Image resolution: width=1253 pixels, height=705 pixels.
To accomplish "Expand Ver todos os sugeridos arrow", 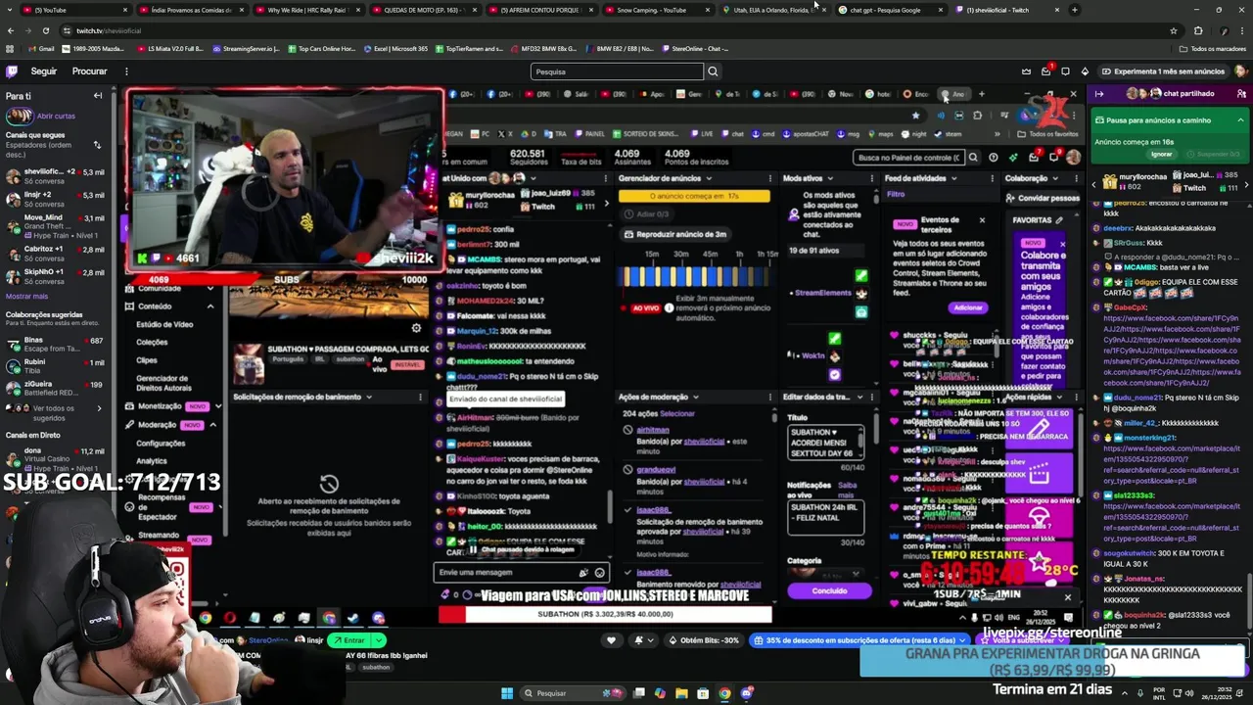I will pos(98,408).
